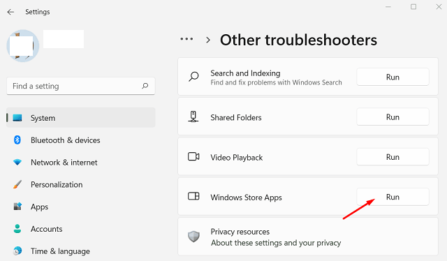
Task: Click the Time & language globe icon
Action: pyautogui.click(x=17, y=251)
